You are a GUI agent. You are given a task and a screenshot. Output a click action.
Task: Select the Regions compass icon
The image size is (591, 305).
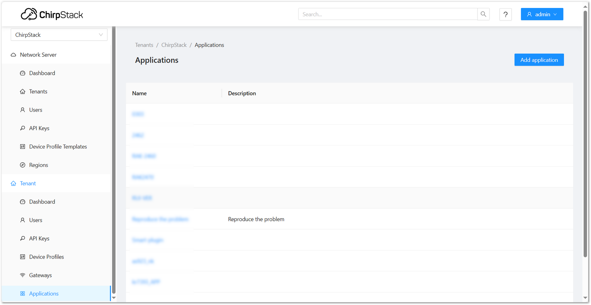22,165
